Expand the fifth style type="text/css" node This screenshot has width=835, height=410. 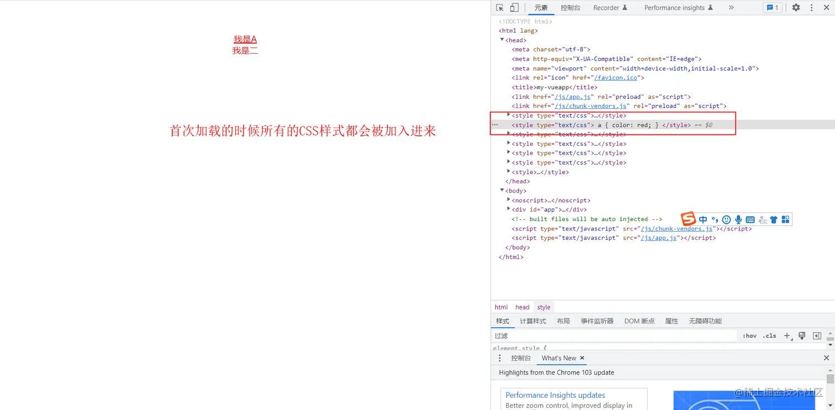(x=509, y=153)
